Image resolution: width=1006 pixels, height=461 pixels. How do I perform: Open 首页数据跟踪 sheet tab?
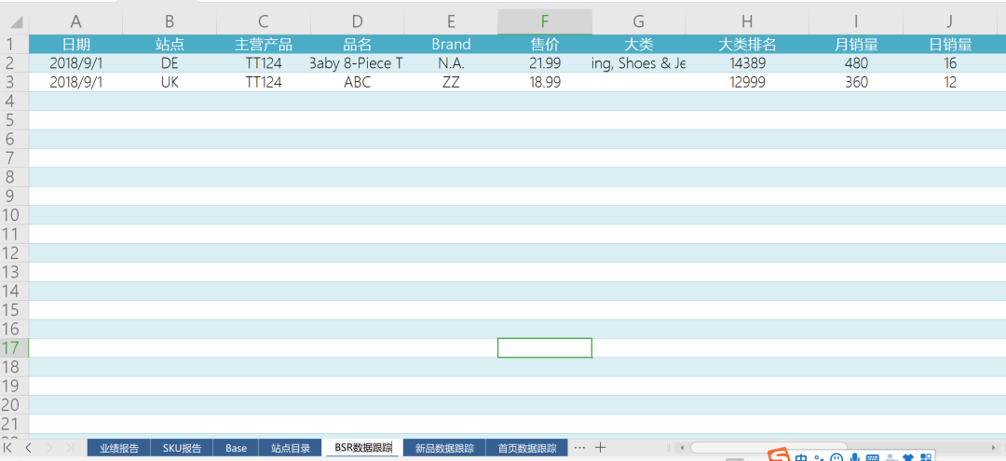526,448
